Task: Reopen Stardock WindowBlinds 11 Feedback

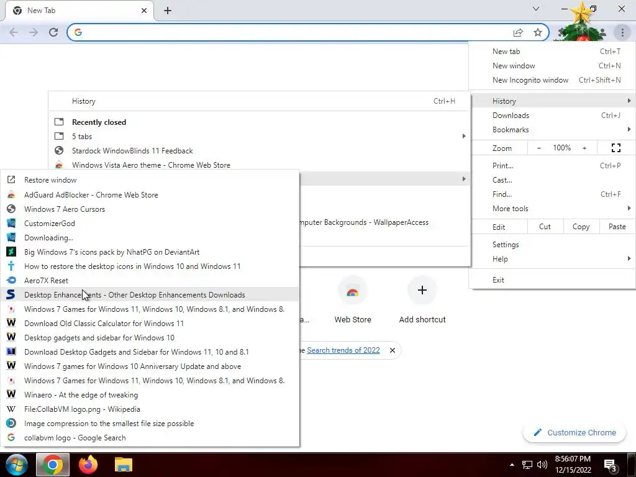Action: click(260, 151)
